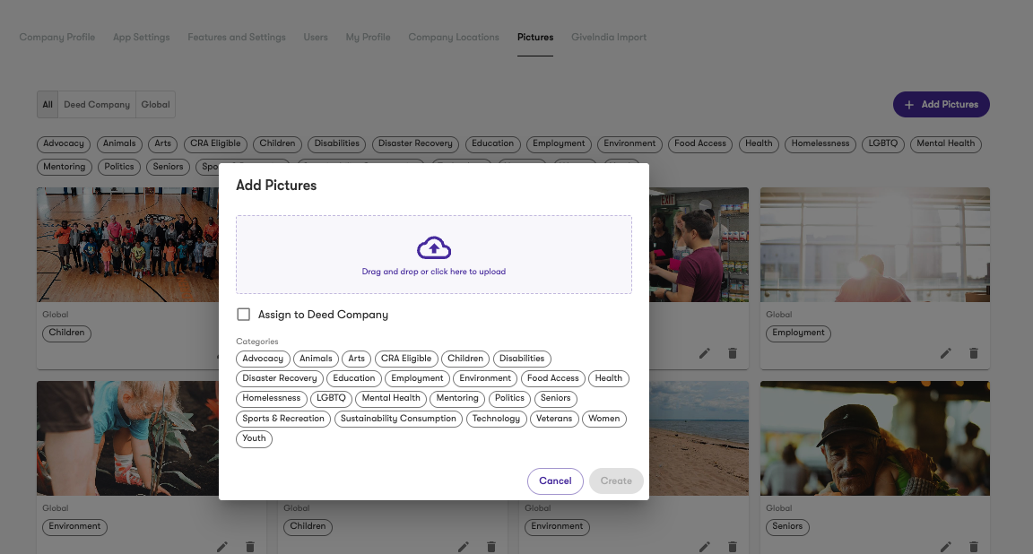Cancel the Add Pictures dialog

[555, 480]
